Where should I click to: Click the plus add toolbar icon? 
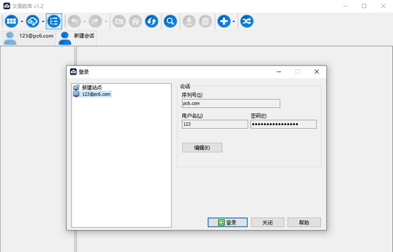(x=224, y=22)
